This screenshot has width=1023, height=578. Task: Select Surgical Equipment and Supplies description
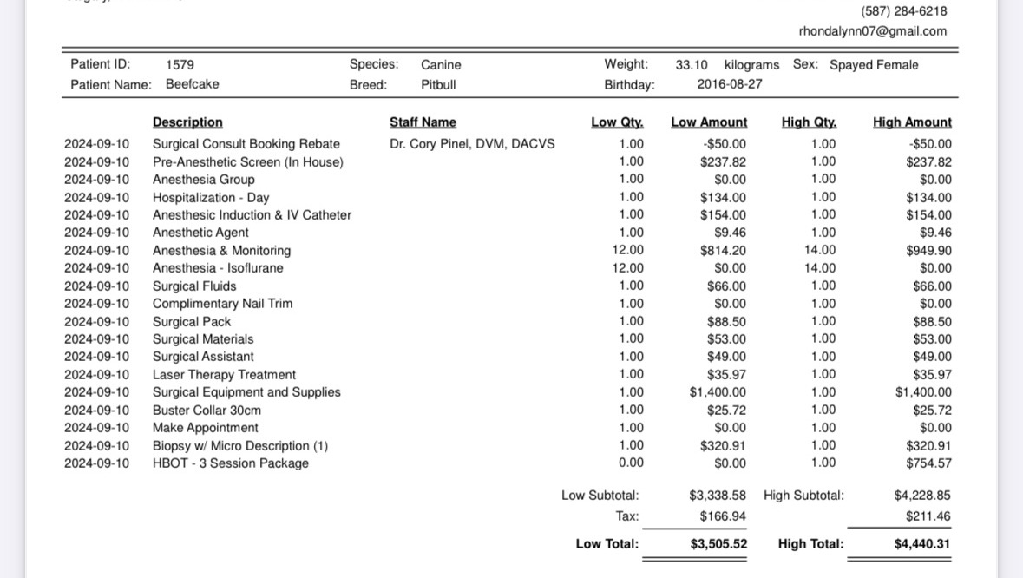coord(246,392)
